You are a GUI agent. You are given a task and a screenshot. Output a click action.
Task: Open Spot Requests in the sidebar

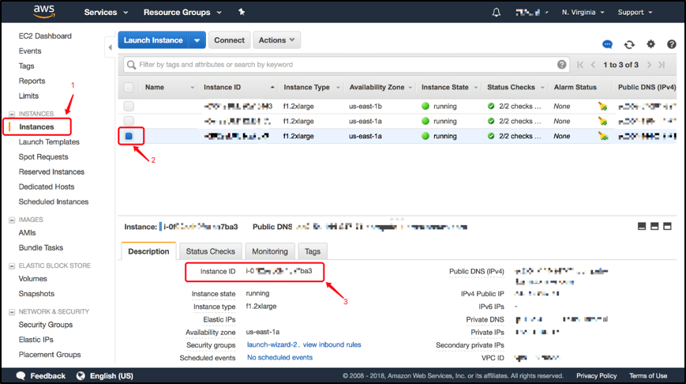click(43, 156)
